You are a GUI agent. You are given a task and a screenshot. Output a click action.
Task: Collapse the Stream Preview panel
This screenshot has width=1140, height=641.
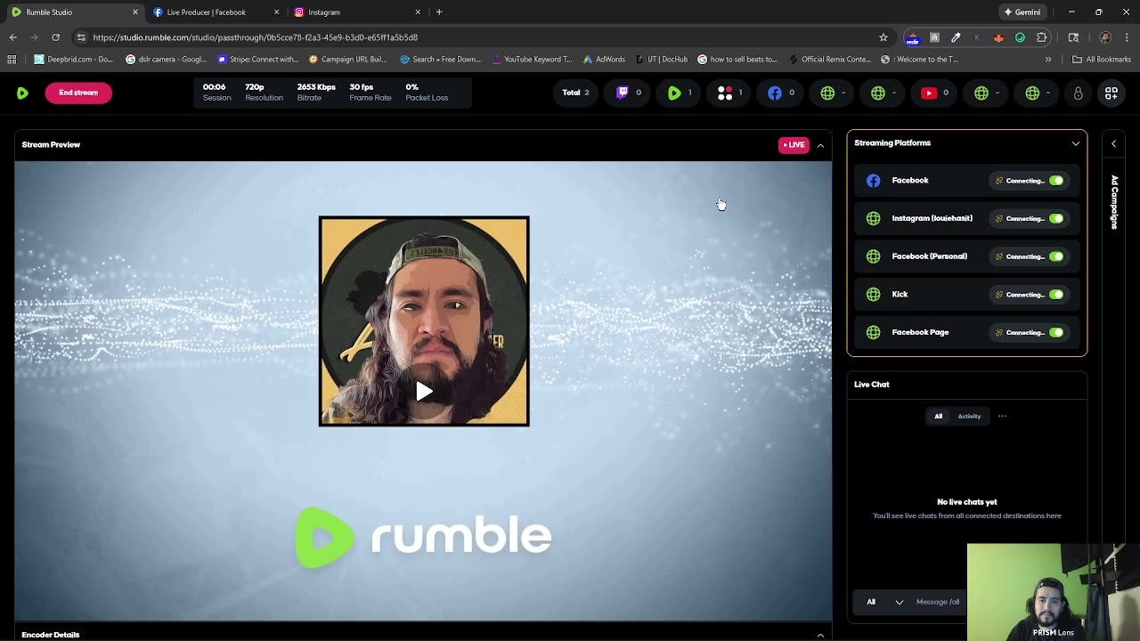pyautogui.click(x=820, y=145)
